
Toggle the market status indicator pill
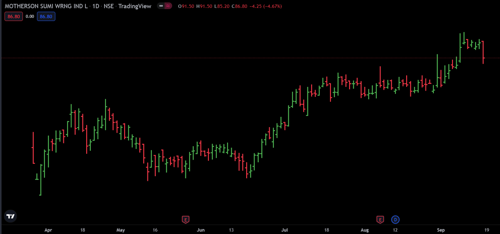click(x=165, y=6)
